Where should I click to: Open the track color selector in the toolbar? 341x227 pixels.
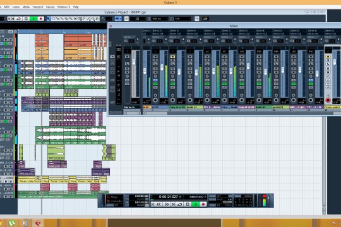206,19
